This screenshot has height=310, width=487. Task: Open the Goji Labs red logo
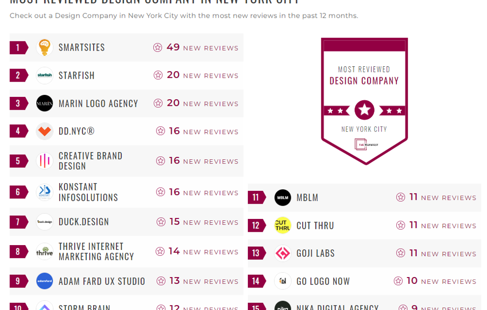tap(283, 253)
